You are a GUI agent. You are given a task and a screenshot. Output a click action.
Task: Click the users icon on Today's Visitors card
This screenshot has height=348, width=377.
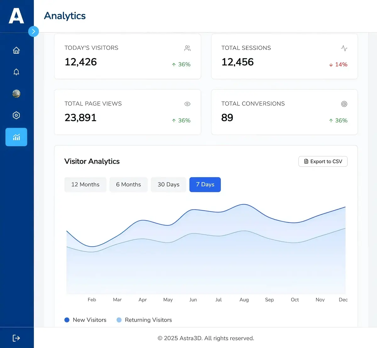point(187,48)
